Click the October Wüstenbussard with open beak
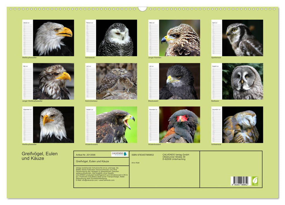The image size is (285, 205). coord(116,125)
